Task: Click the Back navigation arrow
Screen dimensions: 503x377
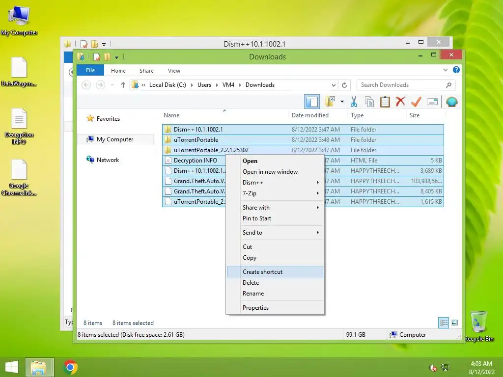Action: (86, 85)
